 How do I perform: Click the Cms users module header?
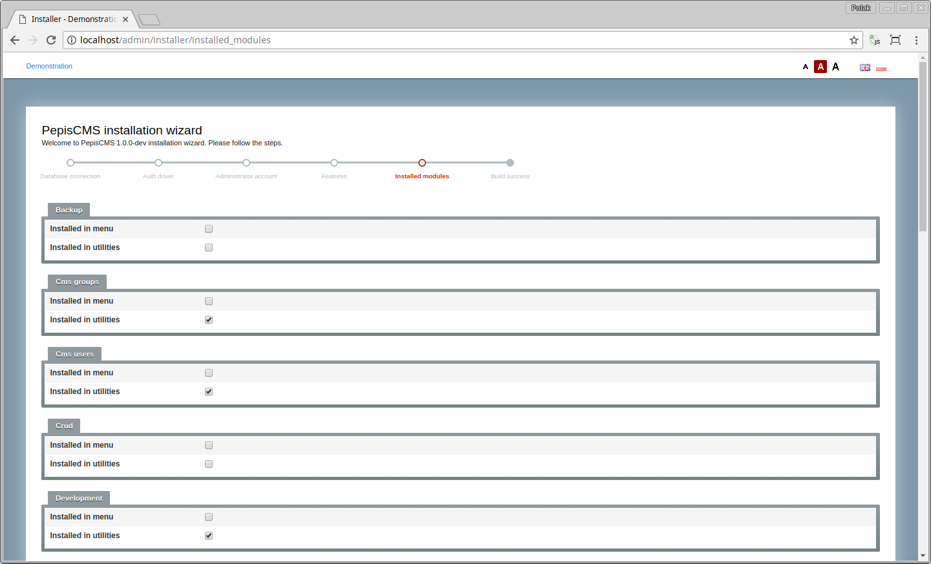(75, 354)
